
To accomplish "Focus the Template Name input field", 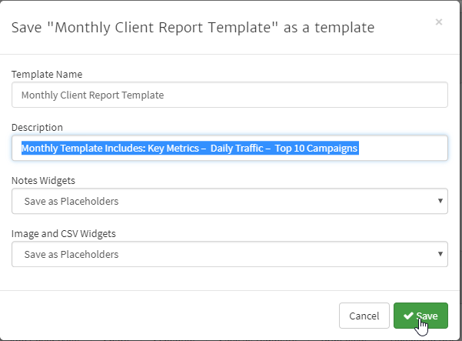I will [x=229, y=95].
